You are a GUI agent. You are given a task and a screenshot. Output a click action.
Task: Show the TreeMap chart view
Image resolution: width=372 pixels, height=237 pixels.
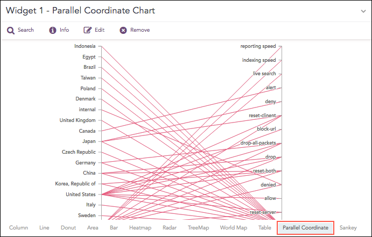198,228
